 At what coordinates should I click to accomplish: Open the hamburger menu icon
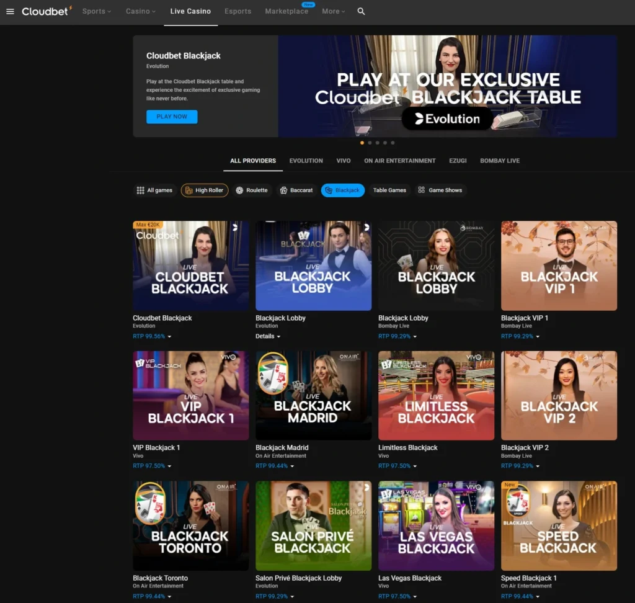[x=10, y=11]
